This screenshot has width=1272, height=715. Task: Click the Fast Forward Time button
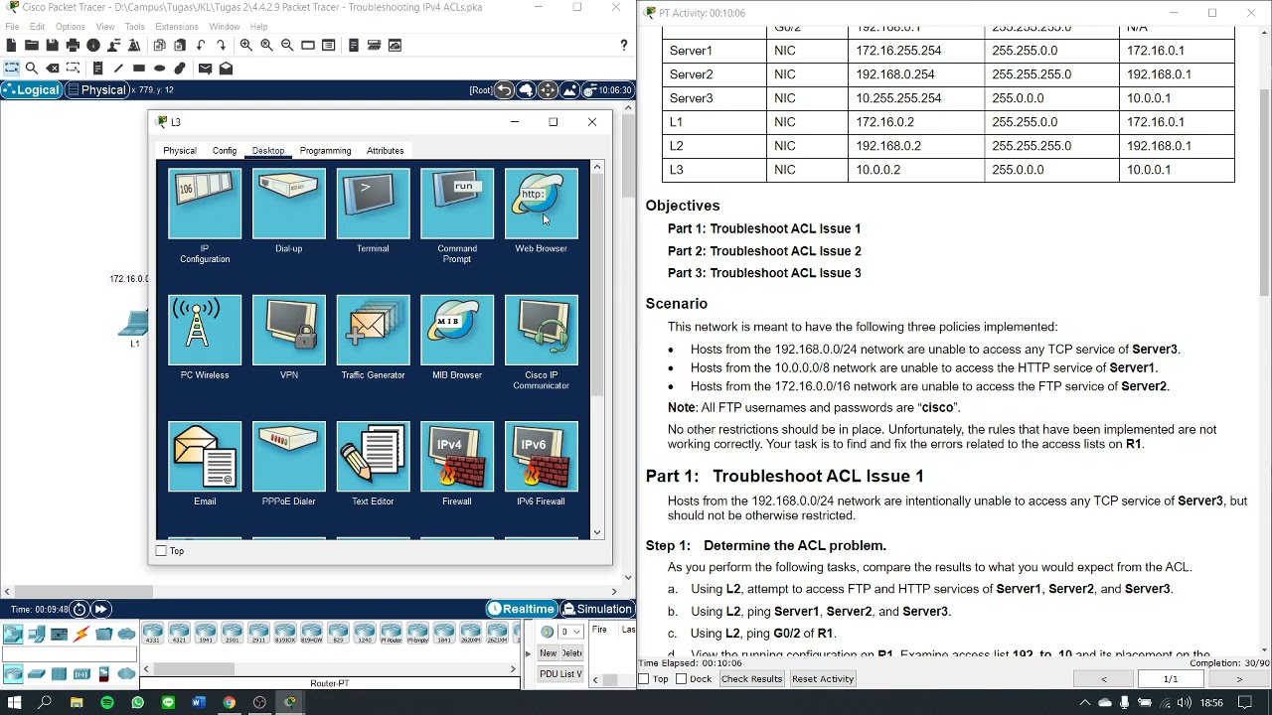100,609
